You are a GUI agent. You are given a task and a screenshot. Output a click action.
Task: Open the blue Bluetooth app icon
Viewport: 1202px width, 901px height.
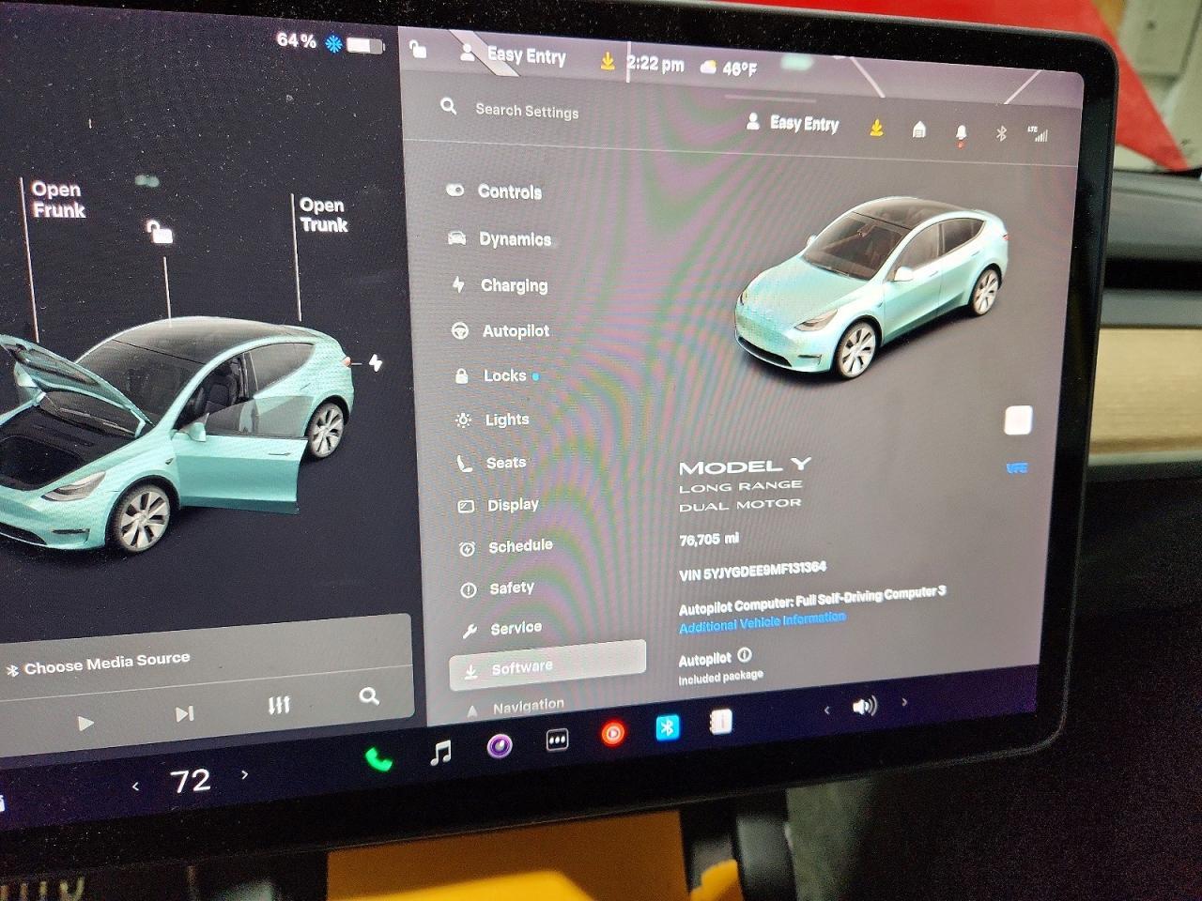click(x=667, y=726)
